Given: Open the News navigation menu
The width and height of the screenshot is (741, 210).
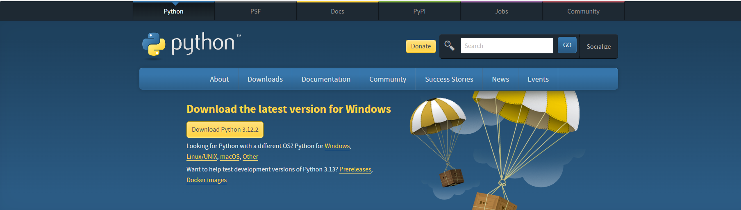Looking at the screenshot, I should tap(500, 79).
